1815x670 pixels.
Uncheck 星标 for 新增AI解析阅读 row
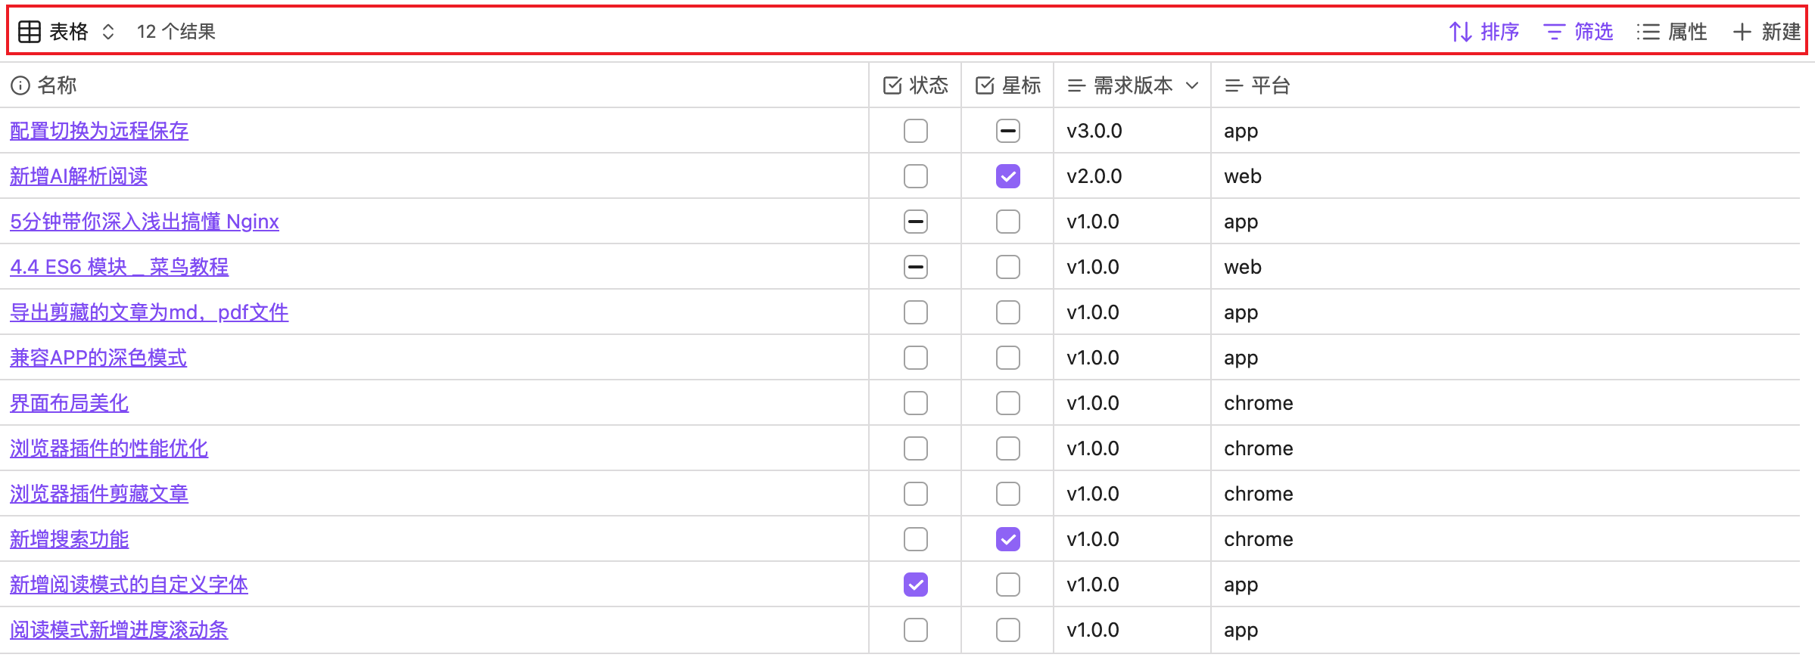(1007, 176)
